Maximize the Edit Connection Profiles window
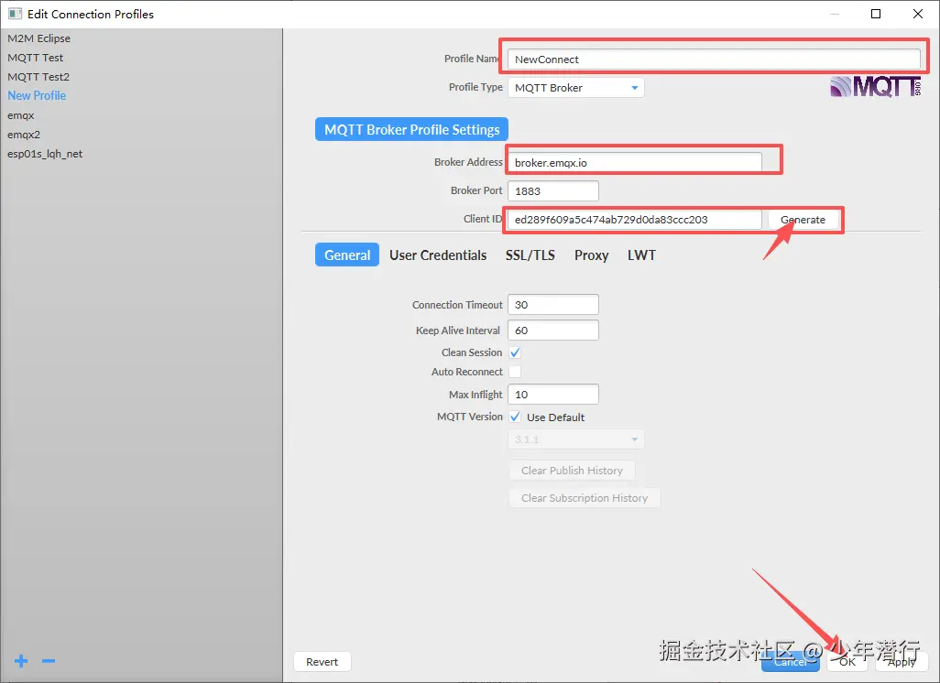 pos(876,14)
